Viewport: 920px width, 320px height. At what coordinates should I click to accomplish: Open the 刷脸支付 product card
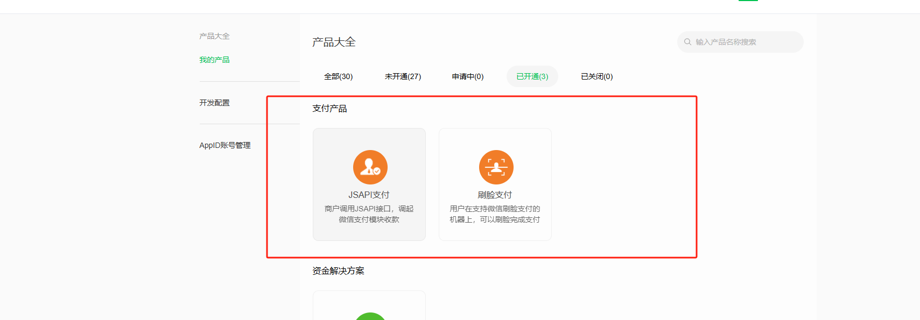coord(495,184)
